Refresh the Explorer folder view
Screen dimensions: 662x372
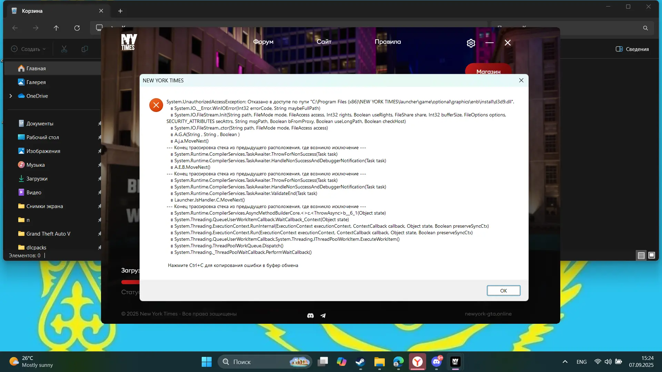click(x=77, y=28)
